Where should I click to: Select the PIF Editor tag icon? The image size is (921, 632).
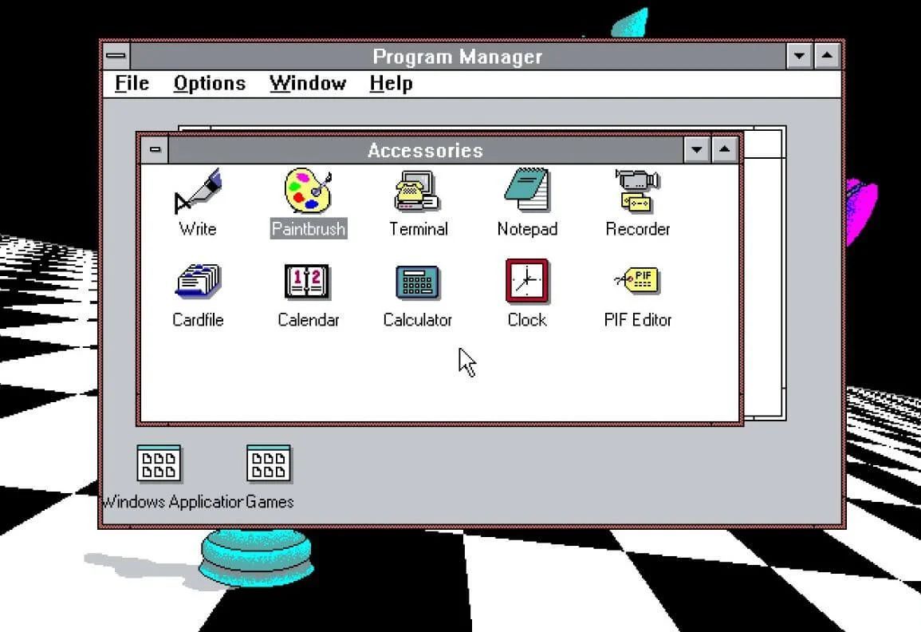(x=638, y=282)
